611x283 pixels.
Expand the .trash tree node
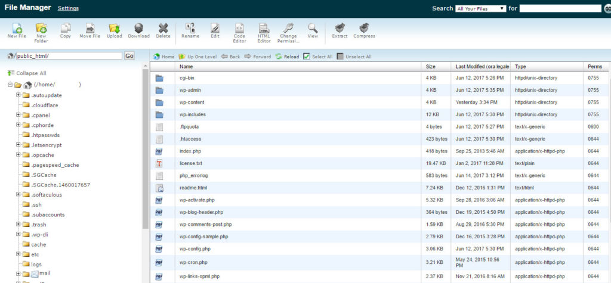pos(18,224)
